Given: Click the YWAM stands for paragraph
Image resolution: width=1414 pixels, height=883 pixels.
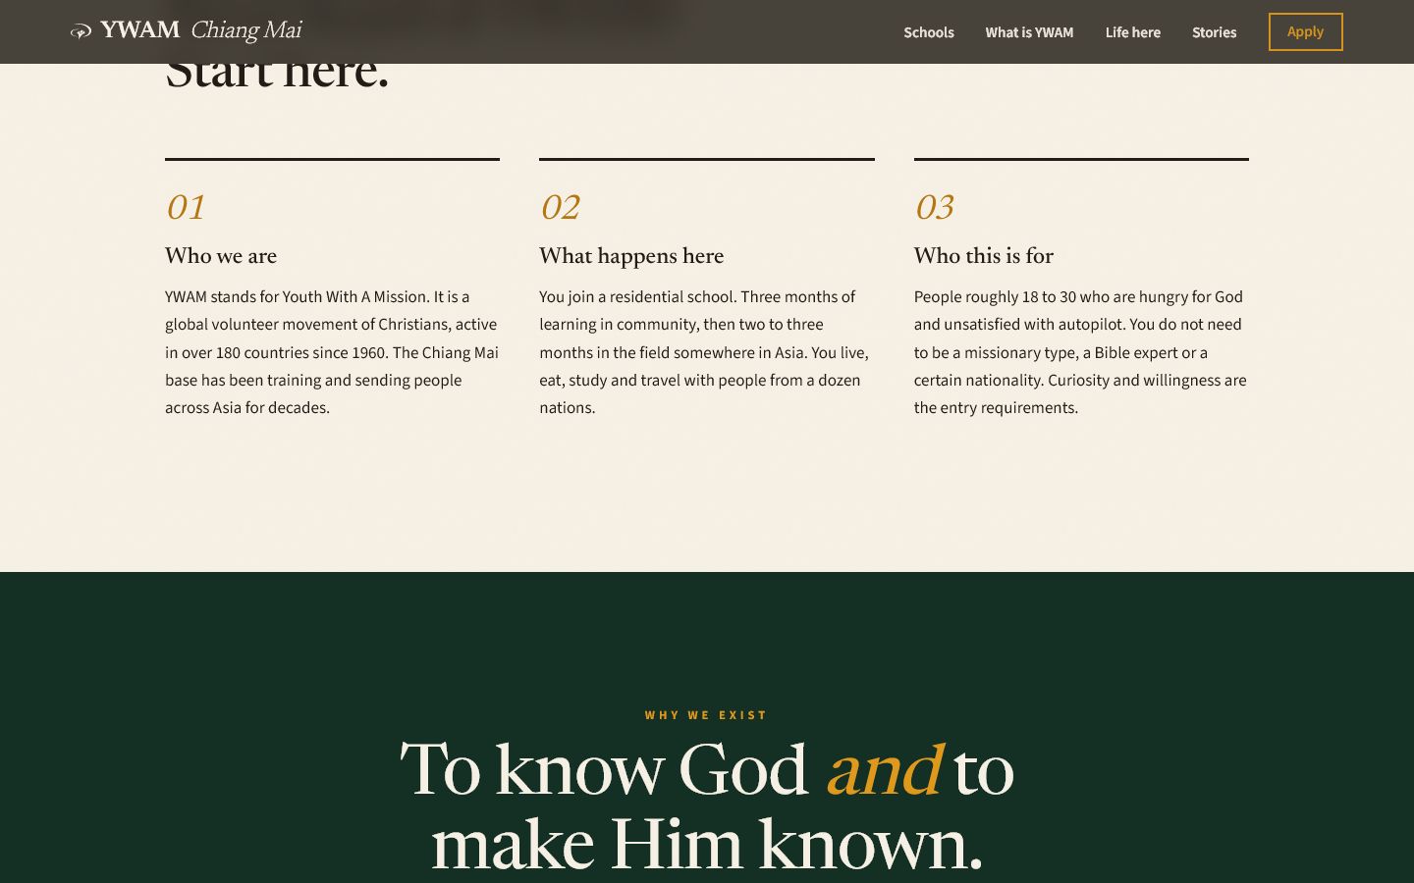Looking at the screenshot, I should pos(332,352).
